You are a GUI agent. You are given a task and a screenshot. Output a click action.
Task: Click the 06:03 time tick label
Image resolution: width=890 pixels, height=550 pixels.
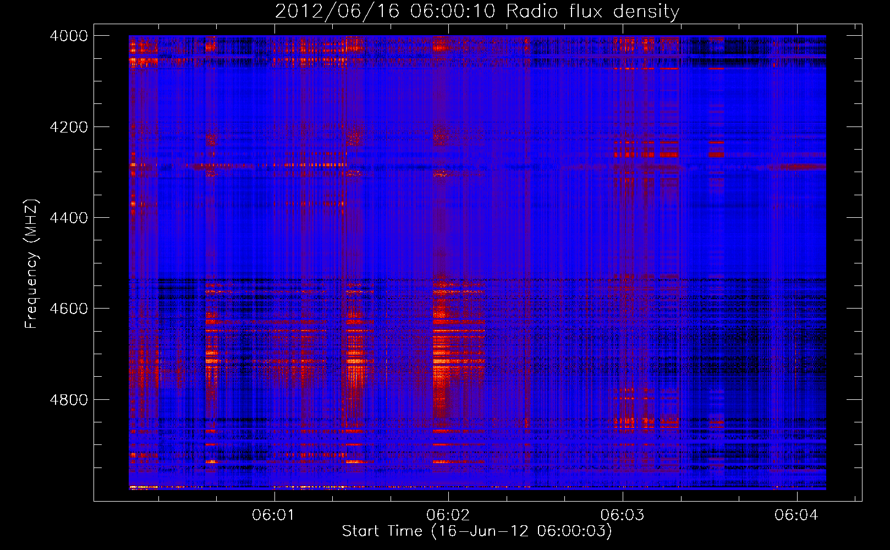pyautogui.click(x=622, y=515)
